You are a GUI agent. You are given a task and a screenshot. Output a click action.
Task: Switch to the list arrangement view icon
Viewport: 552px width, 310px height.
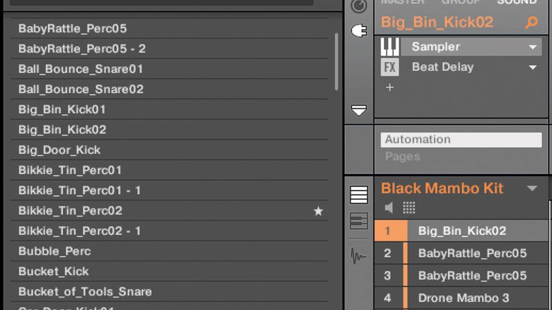358,195
